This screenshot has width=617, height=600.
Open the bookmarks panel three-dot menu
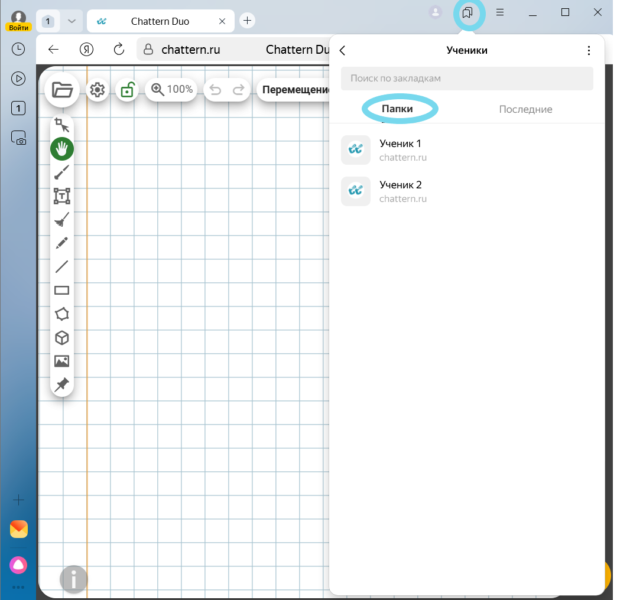(x=589, y=51)
